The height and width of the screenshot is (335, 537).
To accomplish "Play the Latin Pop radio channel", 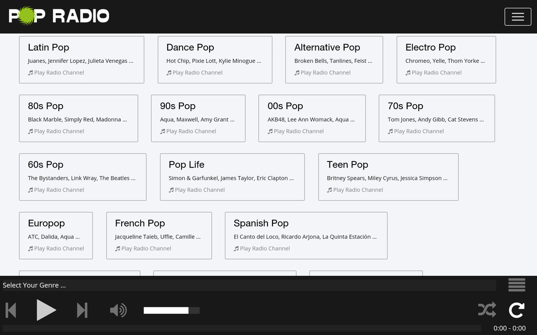I will pos(59,73).
